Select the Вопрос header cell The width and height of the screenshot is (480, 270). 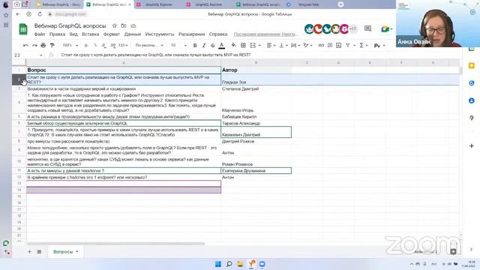[x=124, y=70]
